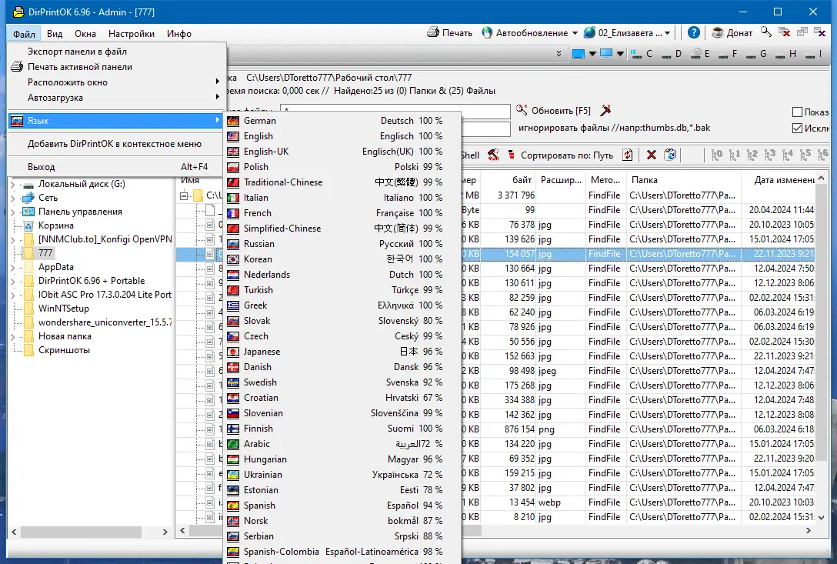
Task: Select Japanese language
Action: (342, 352)
